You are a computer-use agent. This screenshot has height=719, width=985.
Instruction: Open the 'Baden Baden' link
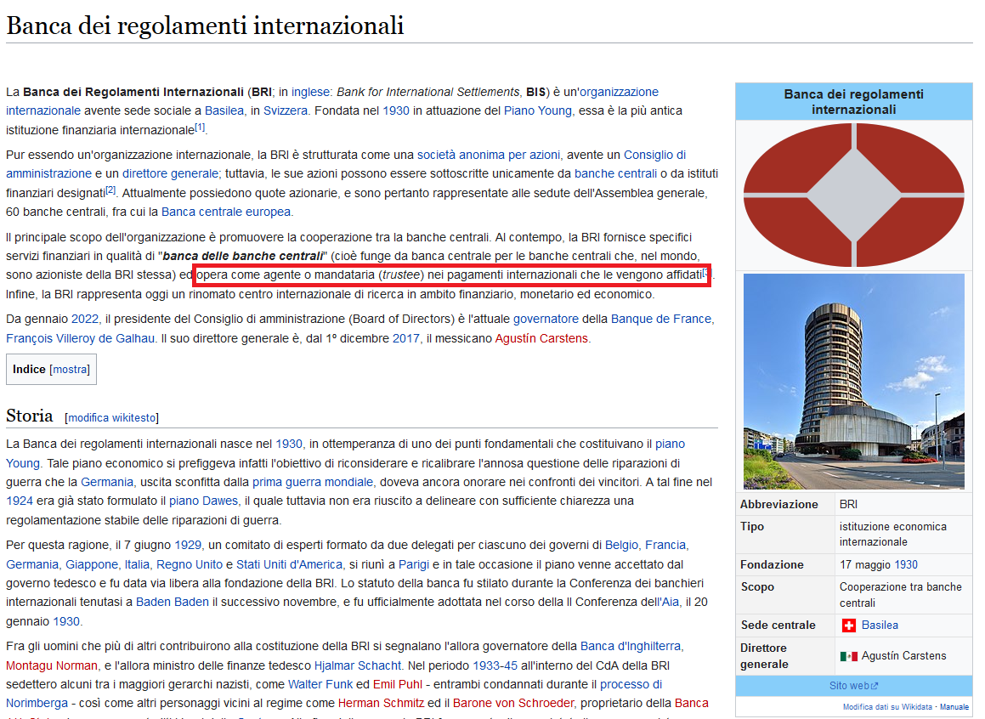pyautogui.click(x=173, y=603)
